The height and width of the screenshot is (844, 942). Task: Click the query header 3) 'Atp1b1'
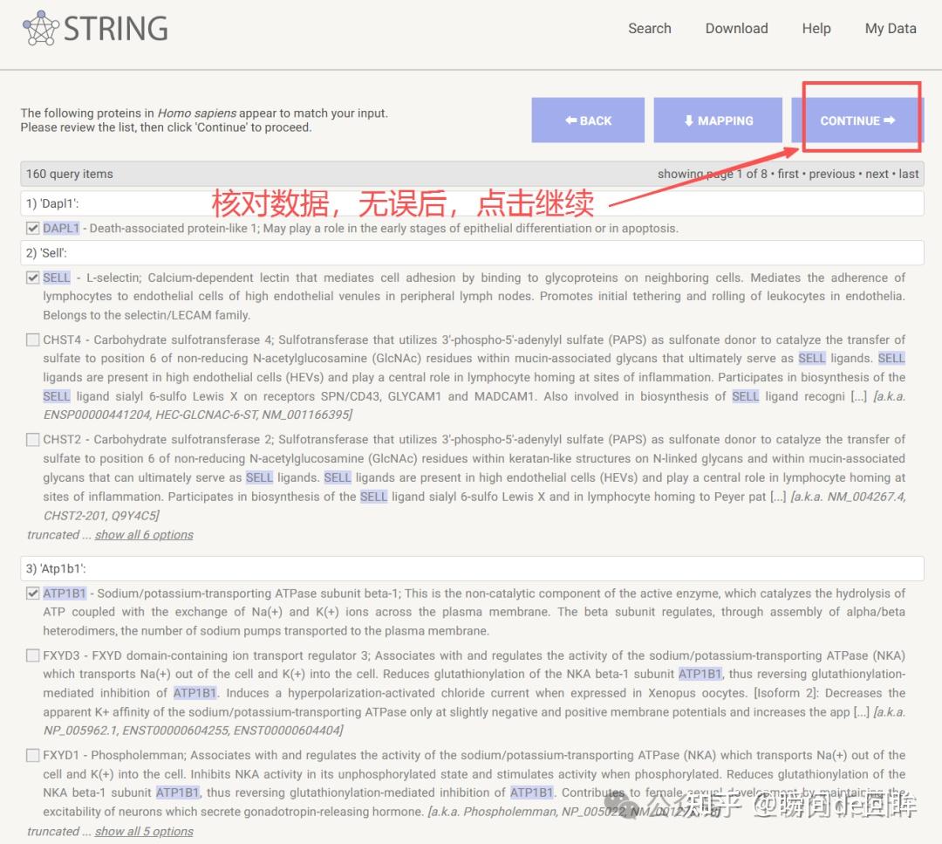tap(472, 569)
